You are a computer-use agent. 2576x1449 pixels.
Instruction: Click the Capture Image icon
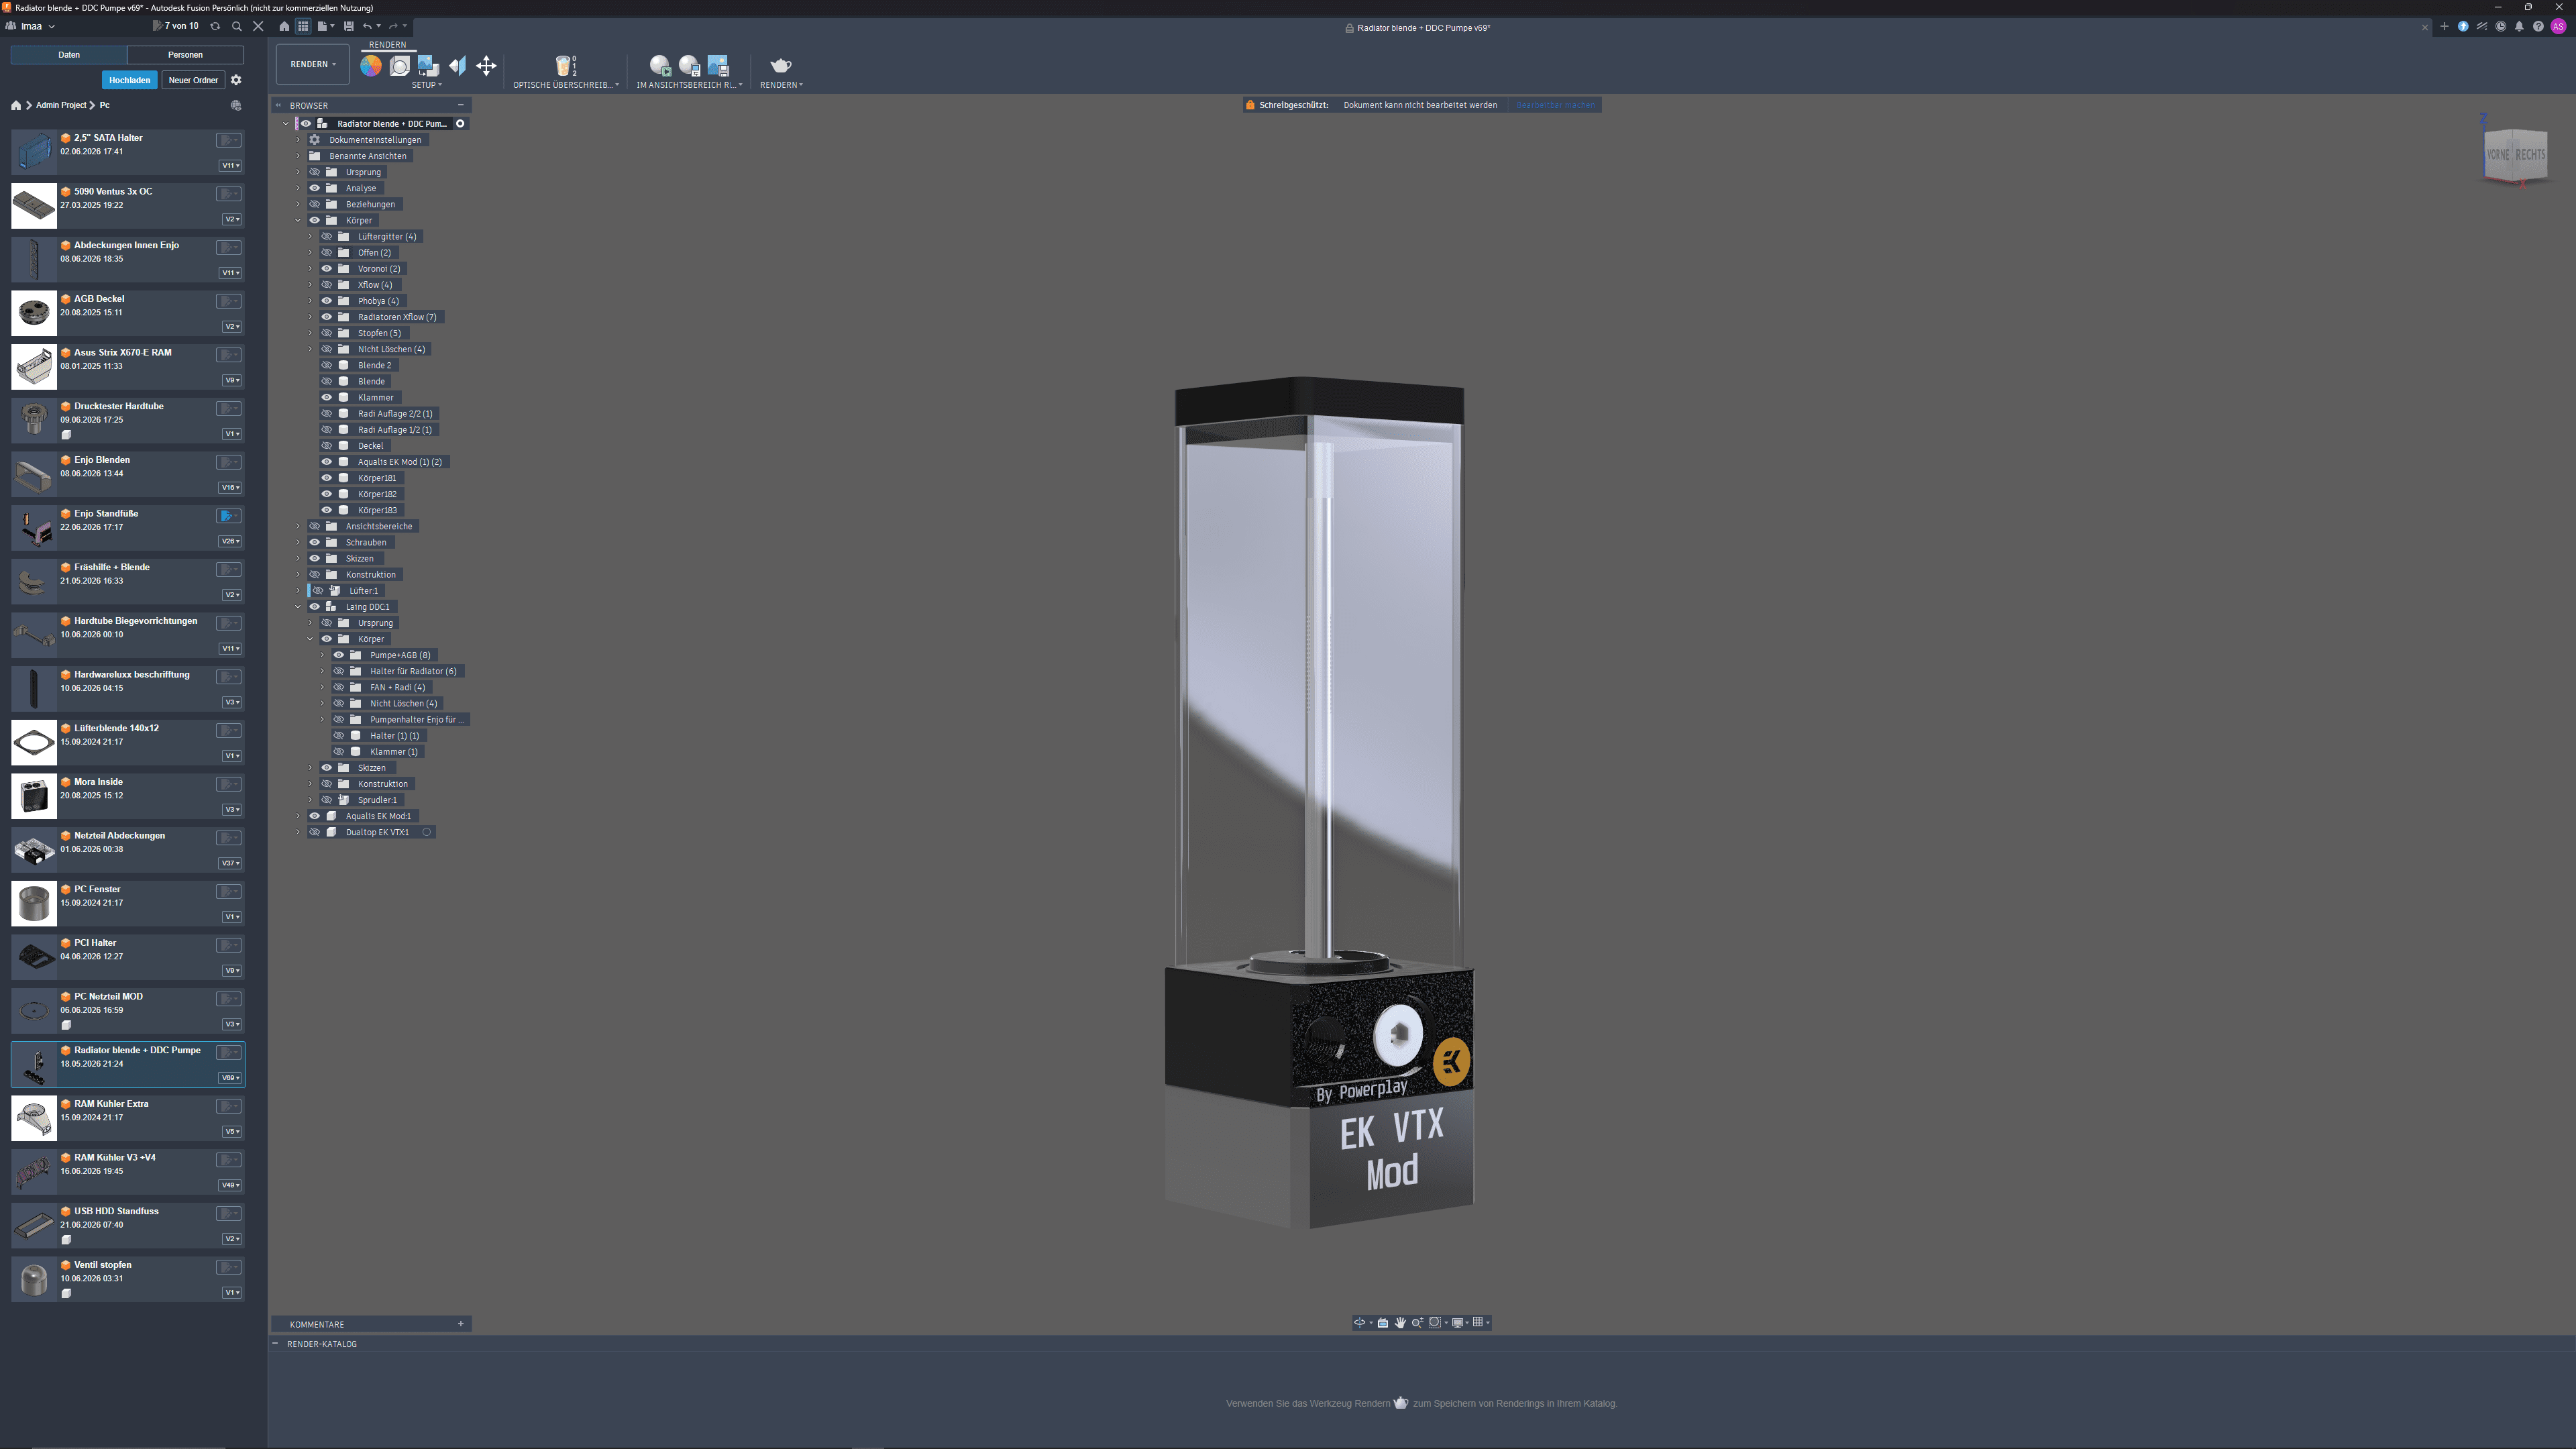click(x=718, y=66)
